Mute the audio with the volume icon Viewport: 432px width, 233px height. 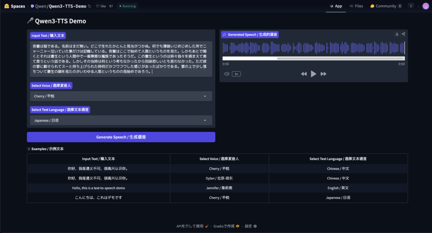click(x=227, y=74)
